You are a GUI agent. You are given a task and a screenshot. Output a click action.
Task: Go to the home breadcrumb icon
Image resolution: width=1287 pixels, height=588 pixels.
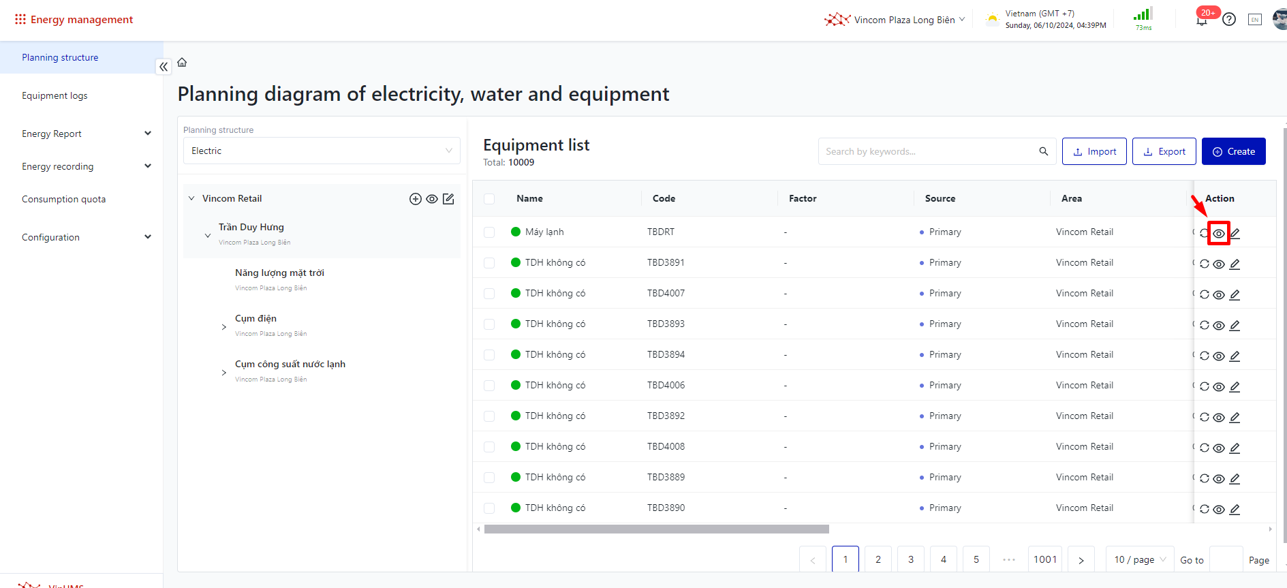tap(182, 63)
